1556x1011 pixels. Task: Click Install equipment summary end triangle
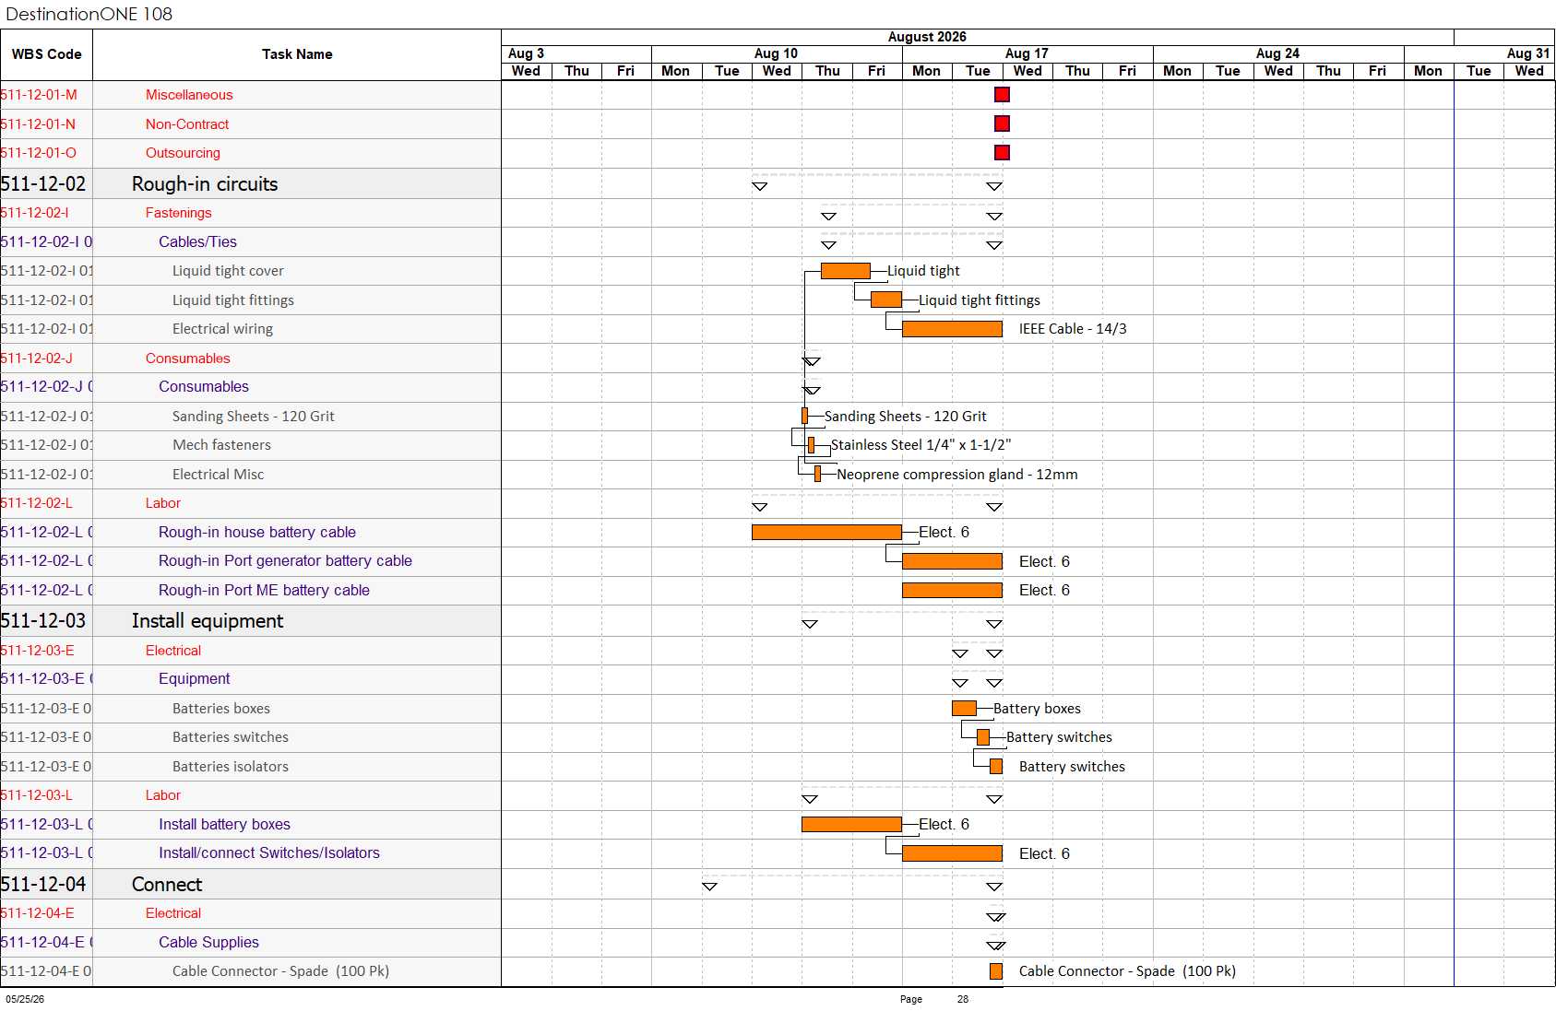pyautogui.click(x=994, y=624)
